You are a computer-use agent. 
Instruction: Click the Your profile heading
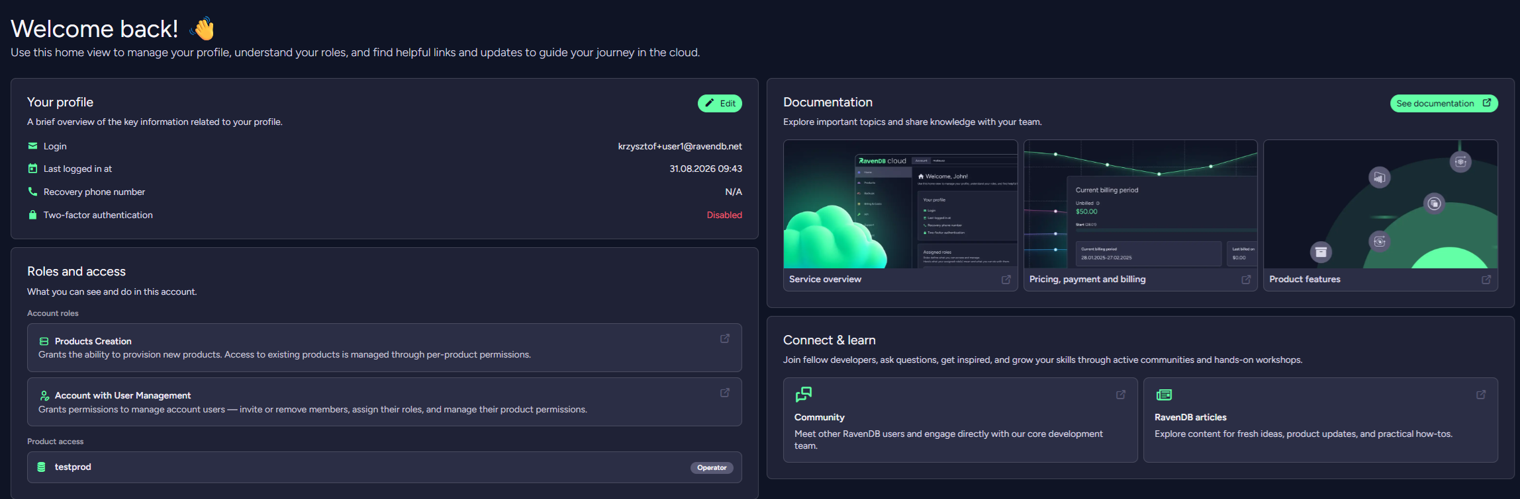click(60, 102)
